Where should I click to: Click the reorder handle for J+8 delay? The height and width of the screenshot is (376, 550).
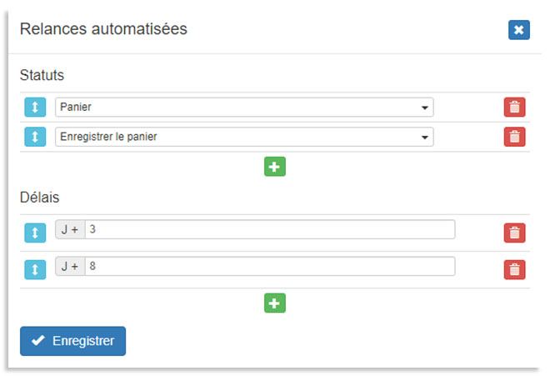coord(35,269)
